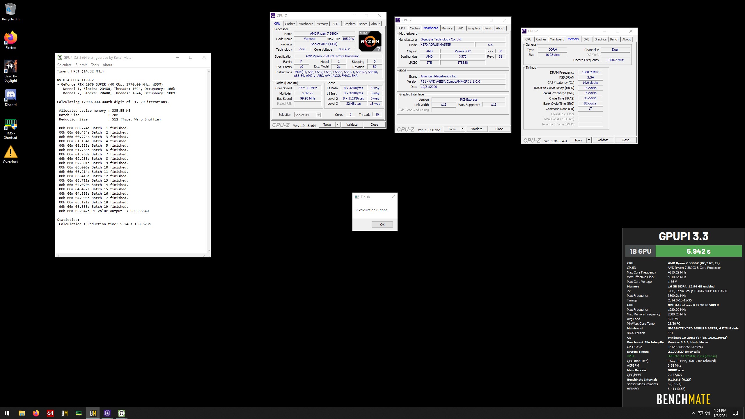Click the active BenchMate taskbar icon
745x419 pixels.
[93, 413]
